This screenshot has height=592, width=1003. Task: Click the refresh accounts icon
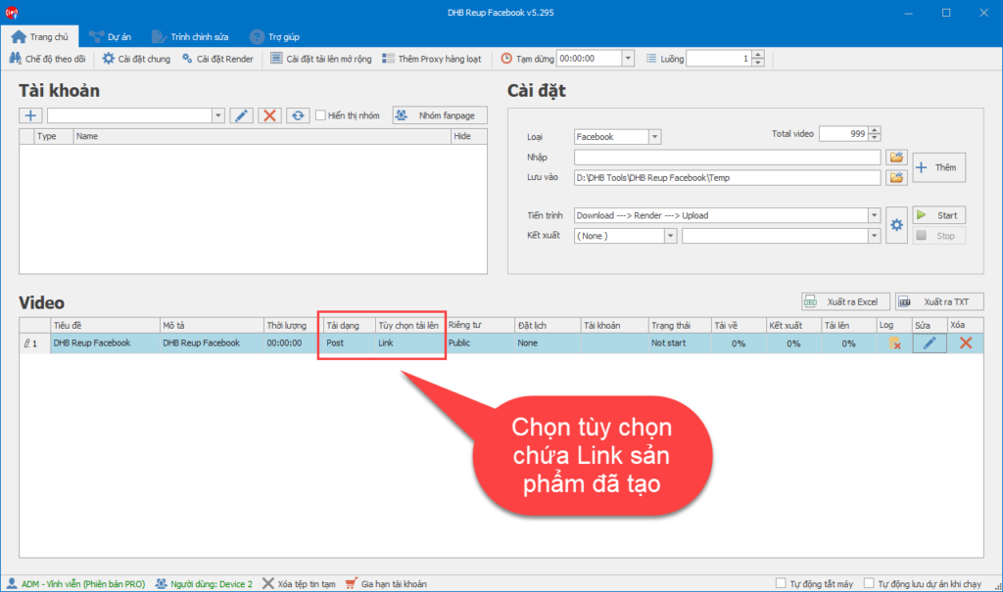(x=298, y=115)
